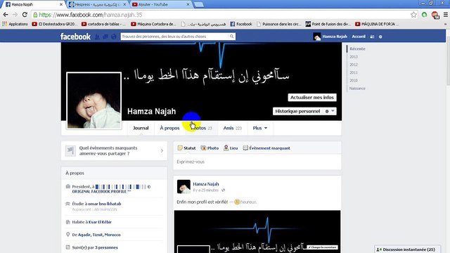
Task: Reload the page with the refresh icon
Action: [25, 15]
